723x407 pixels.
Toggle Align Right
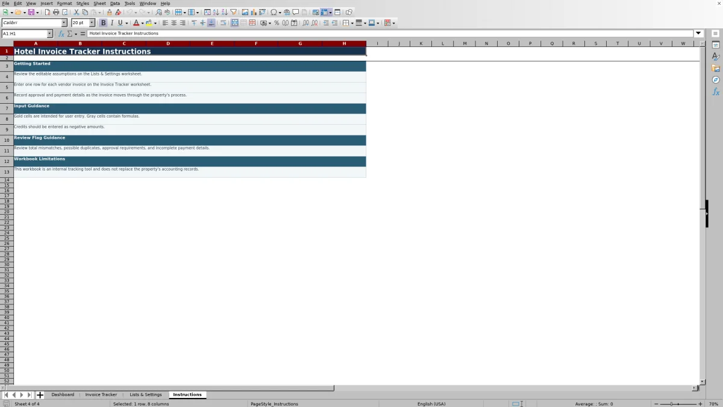(x=183, y=23)
